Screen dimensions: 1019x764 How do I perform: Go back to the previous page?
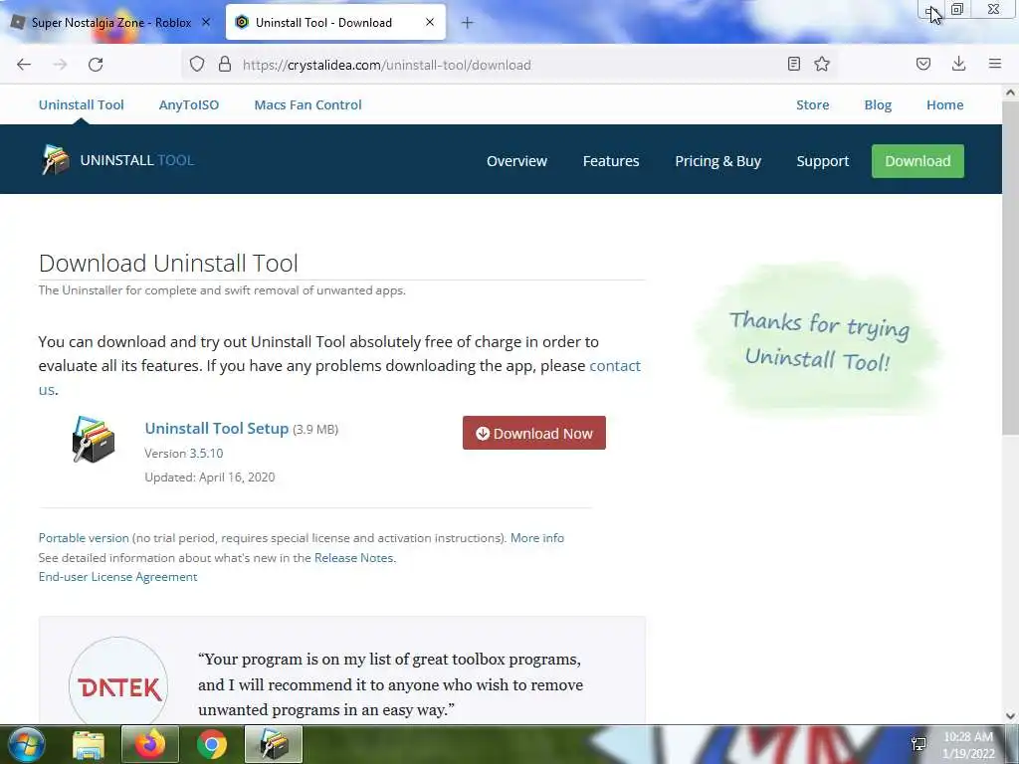(x=24, y=65)
